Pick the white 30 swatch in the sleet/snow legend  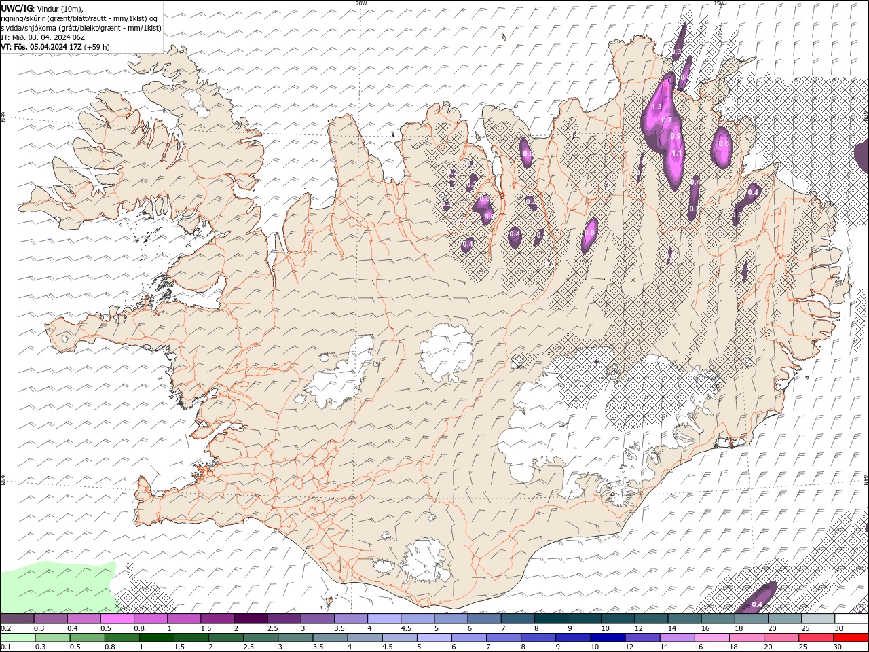tap(851, 619)
